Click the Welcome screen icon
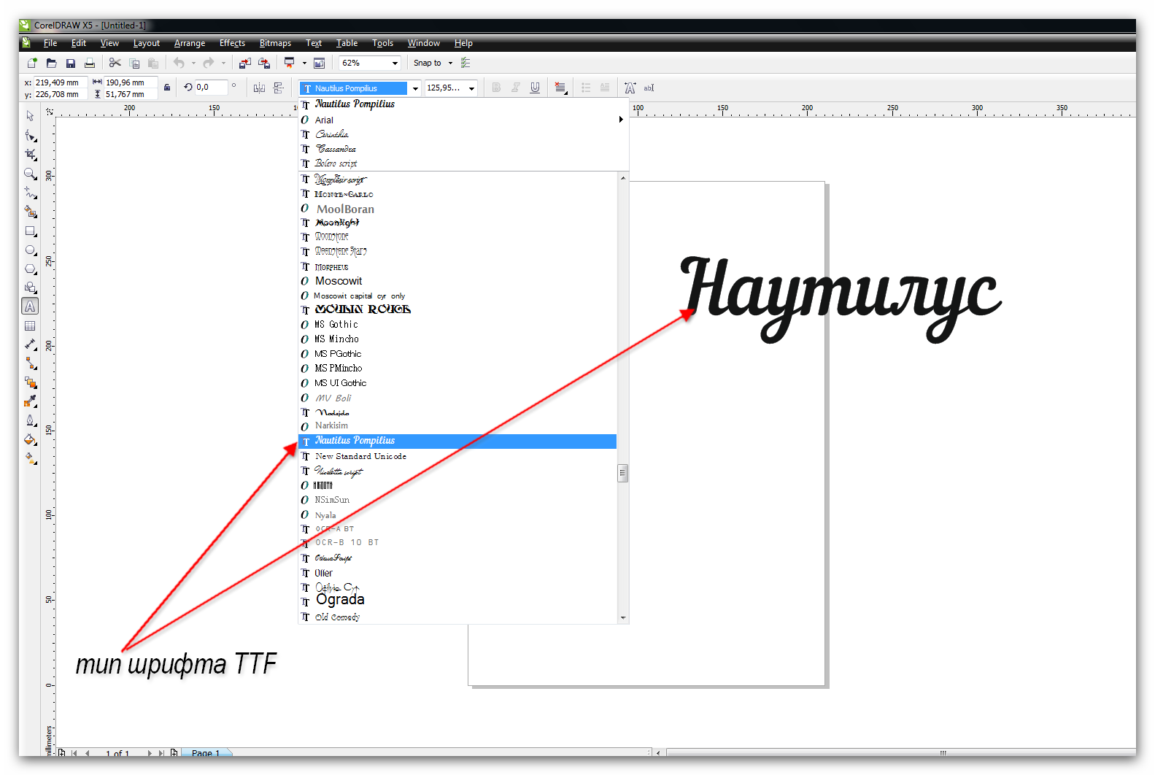This screenshot has width=1155, height=775. pyautogui.click(x=319, y=63)
